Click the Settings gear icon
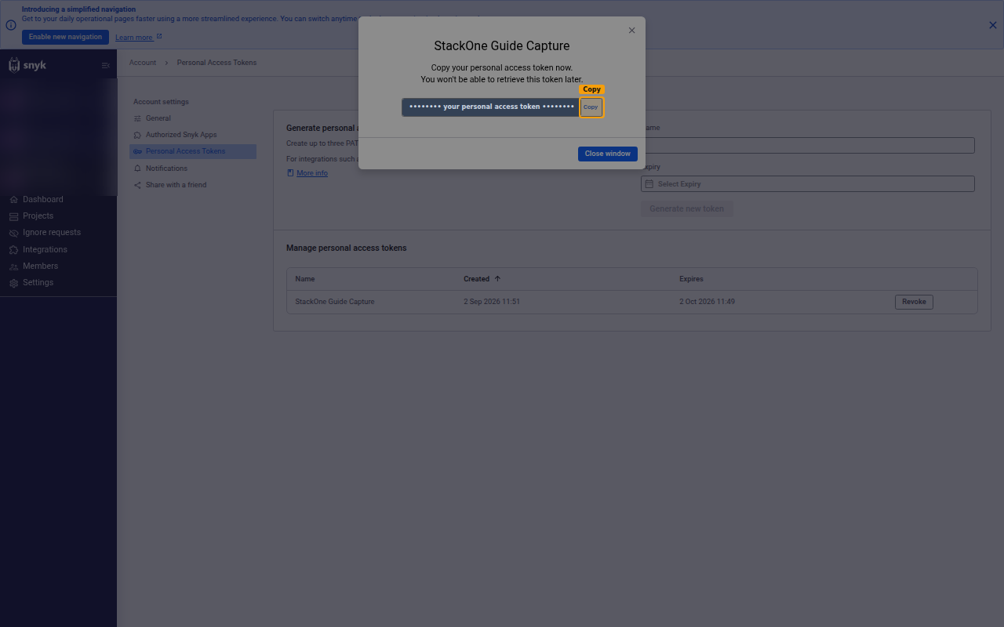 (x=14, y=284)
